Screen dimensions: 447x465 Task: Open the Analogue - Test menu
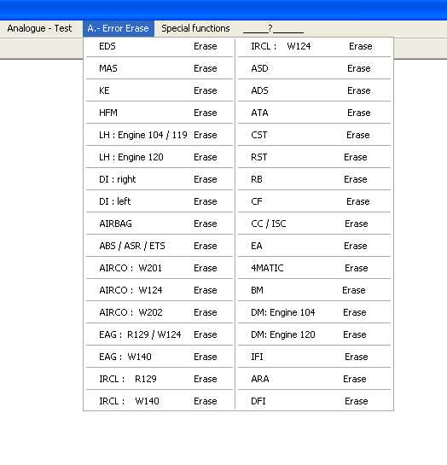pyautogui.click(x=39, y=28)
